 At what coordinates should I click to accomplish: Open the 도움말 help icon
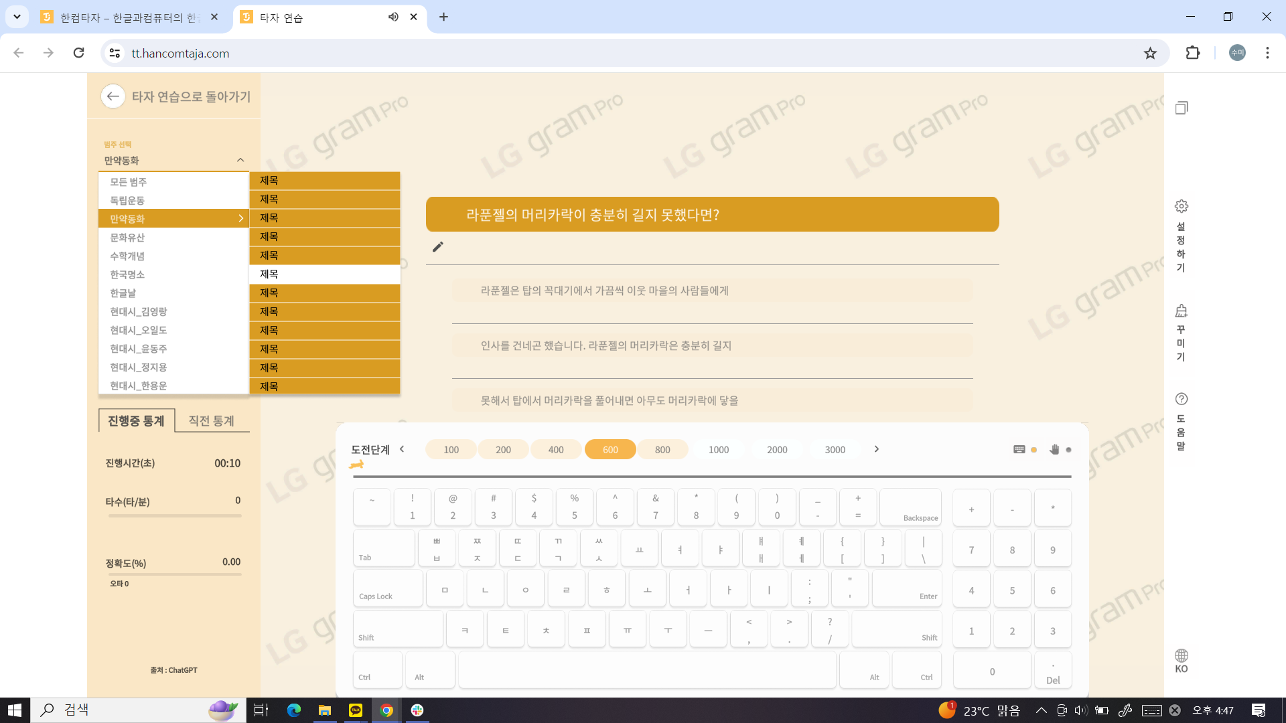pyautogui.click(x=1182, y=399)
